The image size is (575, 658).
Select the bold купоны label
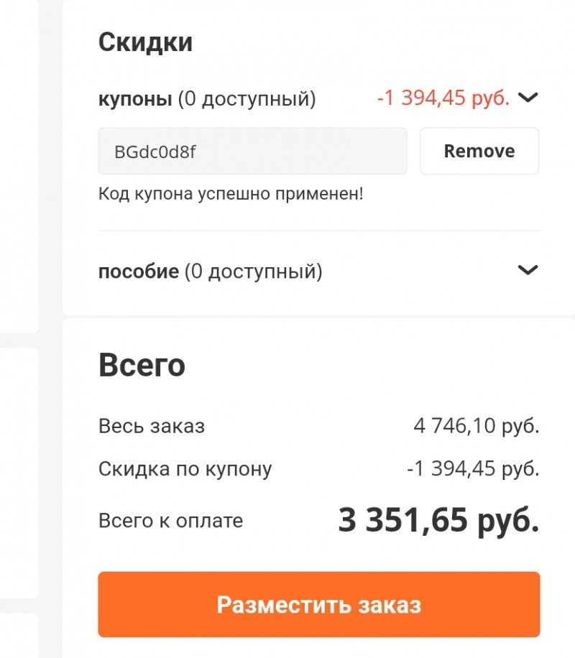click(135, 99)
